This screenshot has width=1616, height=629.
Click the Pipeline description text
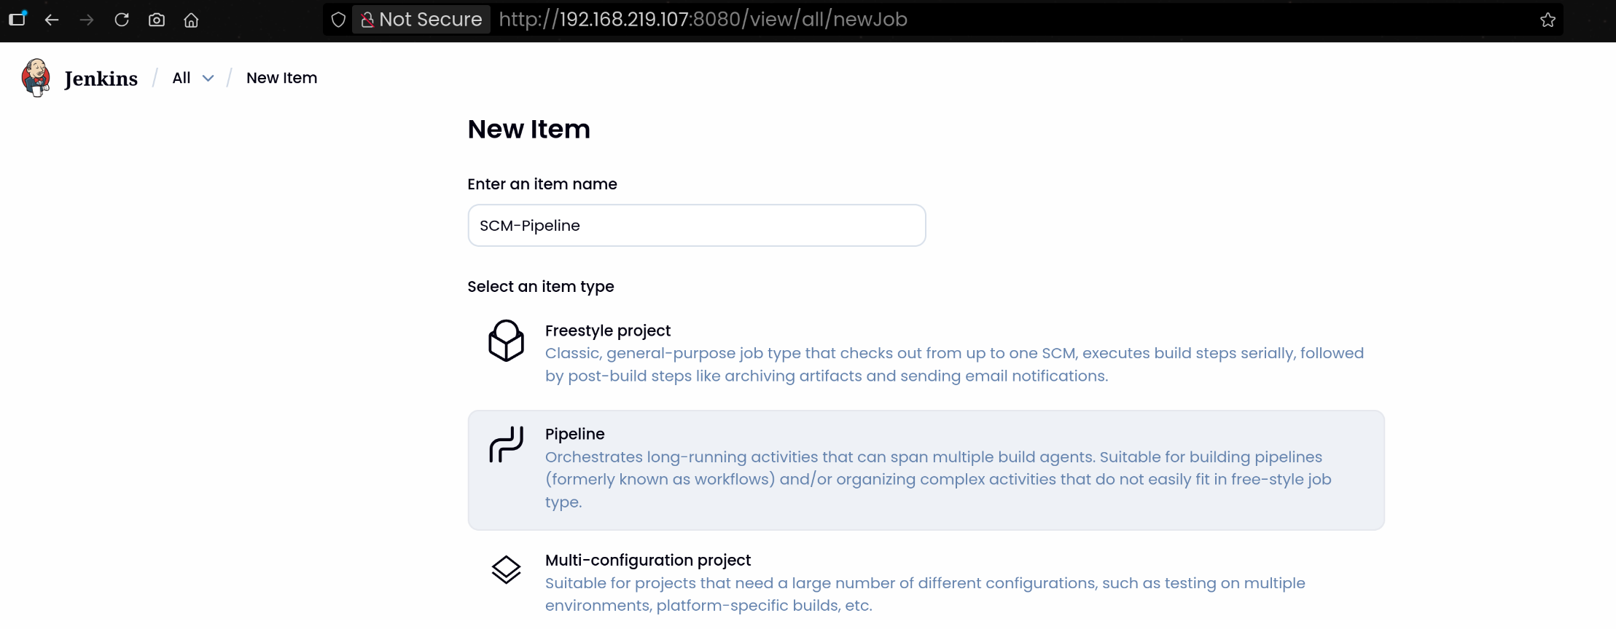[x=938, y=479]
